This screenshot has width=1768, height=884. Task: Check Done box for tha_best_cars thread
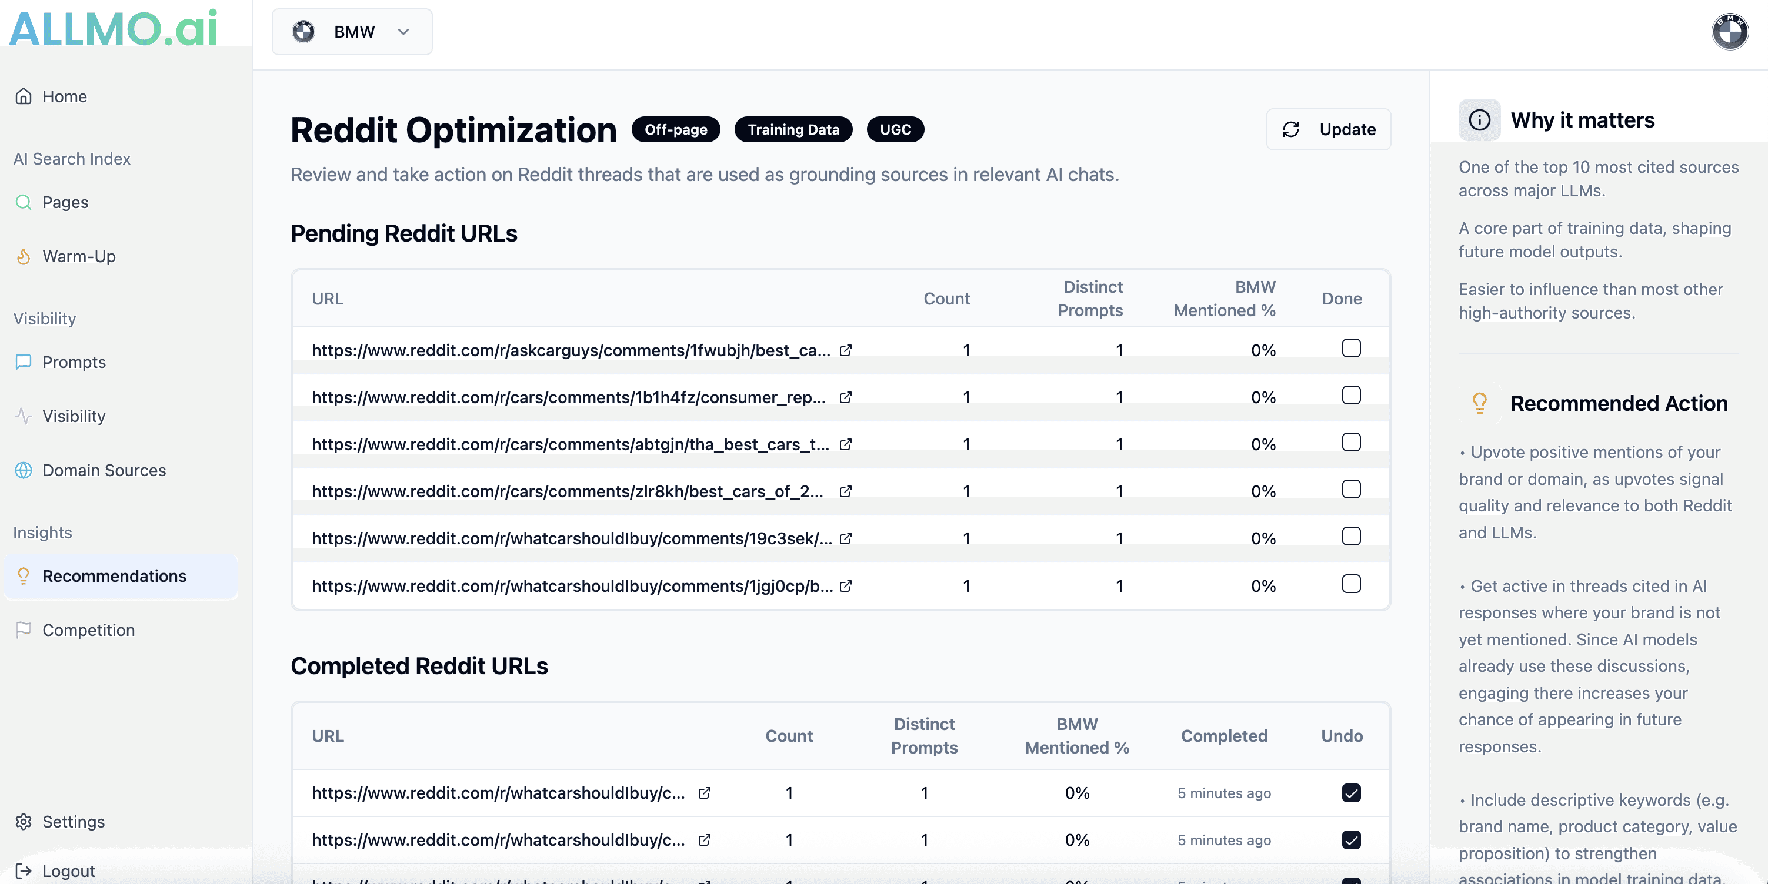pyautogui.click(x=1351, y=443)
